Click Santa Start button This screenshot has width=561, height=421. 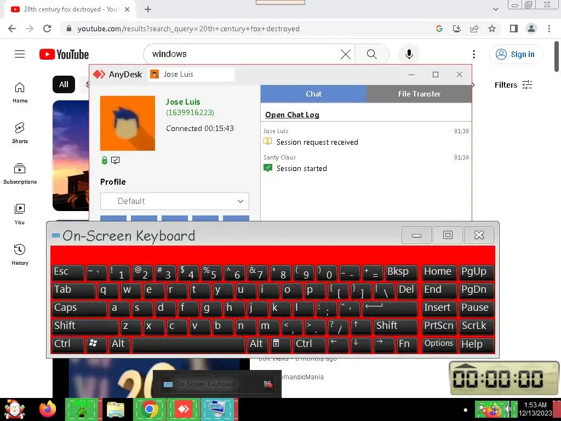tap(14, 409)
